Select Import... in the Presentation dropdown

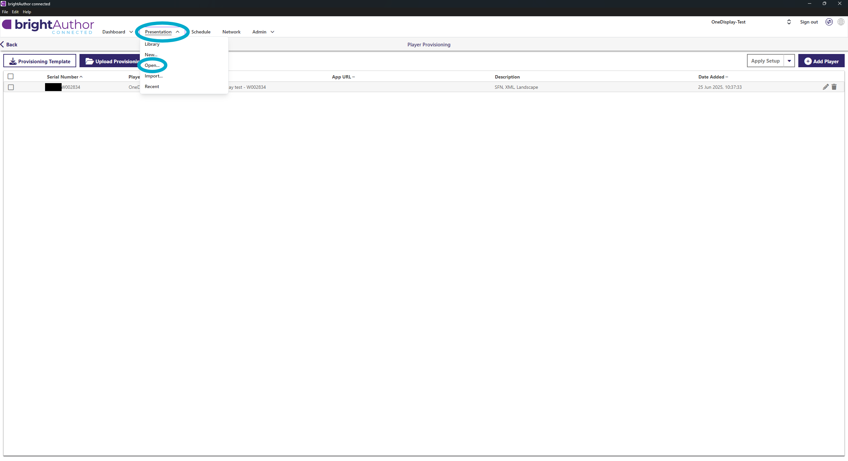point(154,76)
